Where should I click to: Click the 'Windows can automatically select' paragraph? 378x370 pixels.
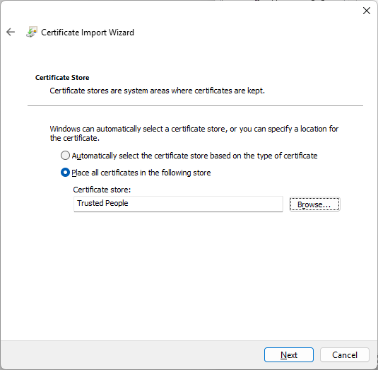pos(194,133)
